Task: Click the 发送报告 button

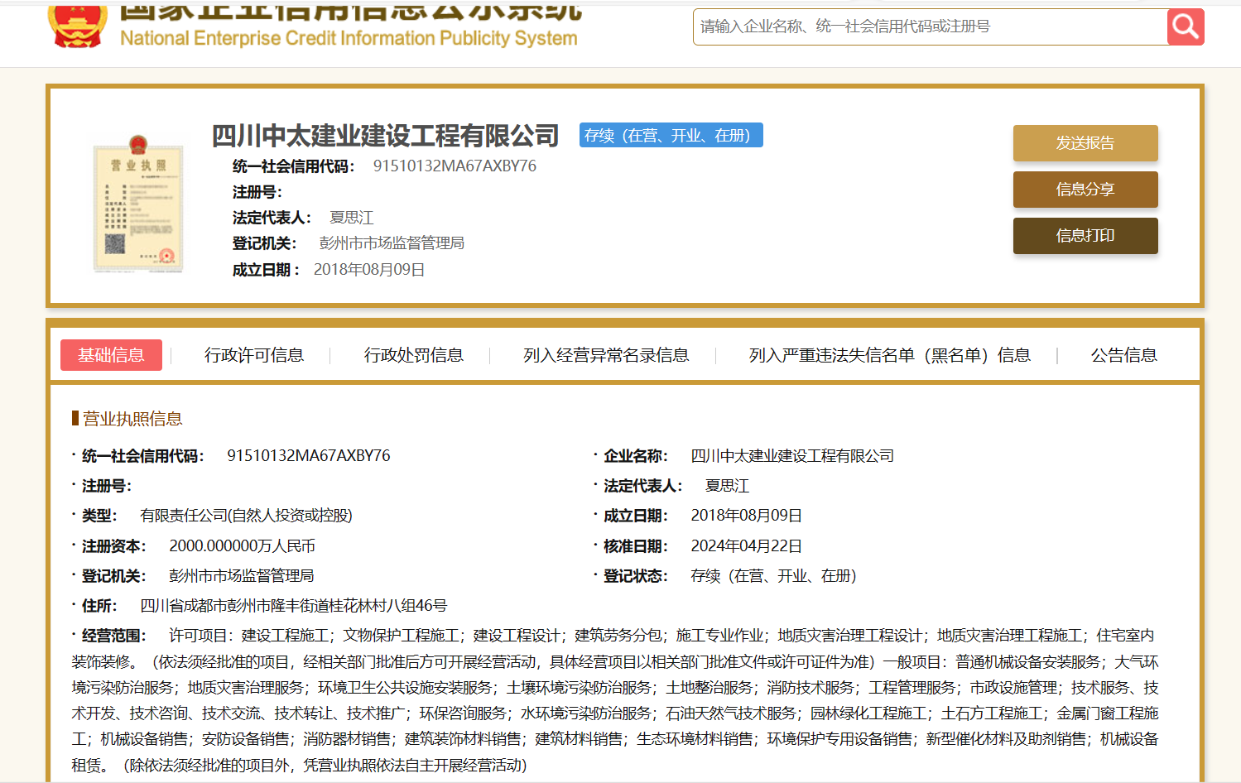Action: (1085, 143)
